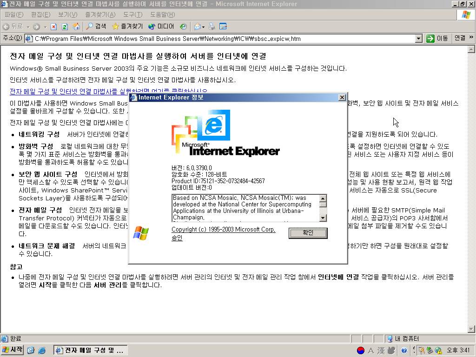Click the Refresh page icon
This screenshot has width=476, height=357.
[x=65, y=26]
